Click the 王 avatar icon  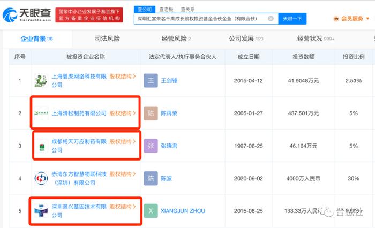tap(151, 80)
